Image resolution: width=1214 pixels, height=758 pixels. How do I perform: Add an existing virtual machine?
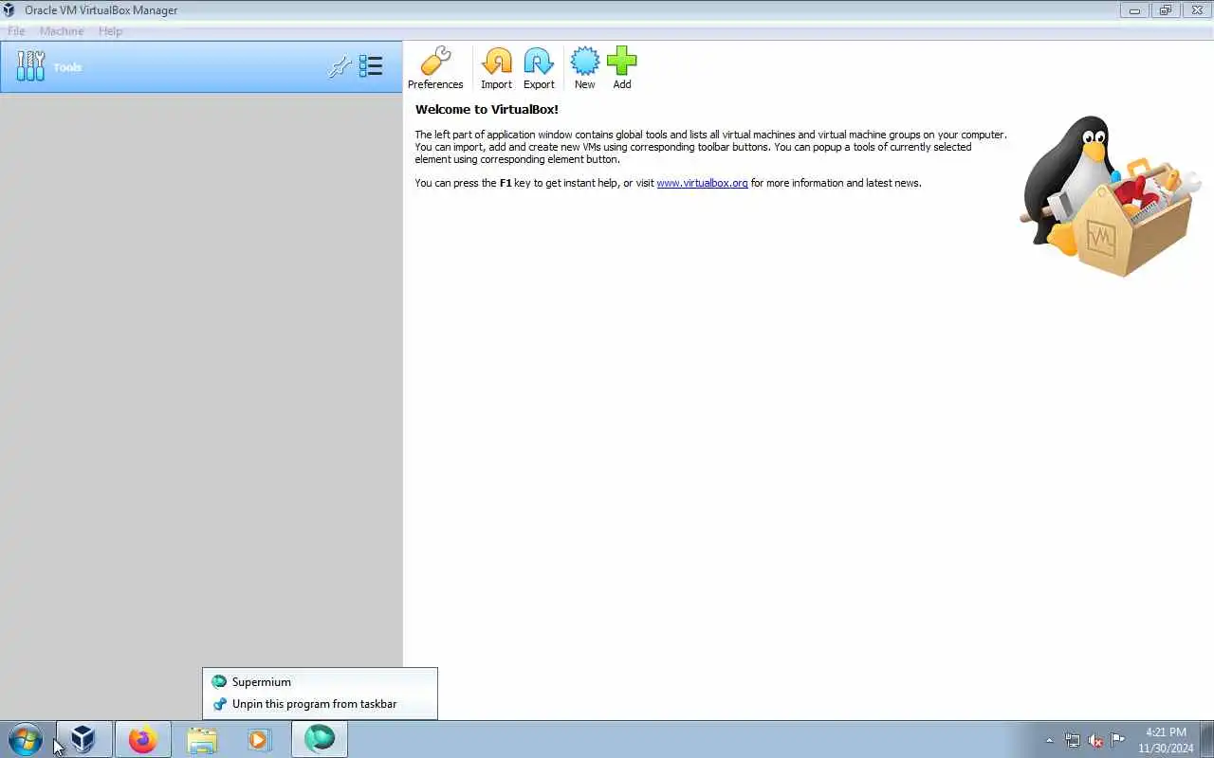point(622,67)
